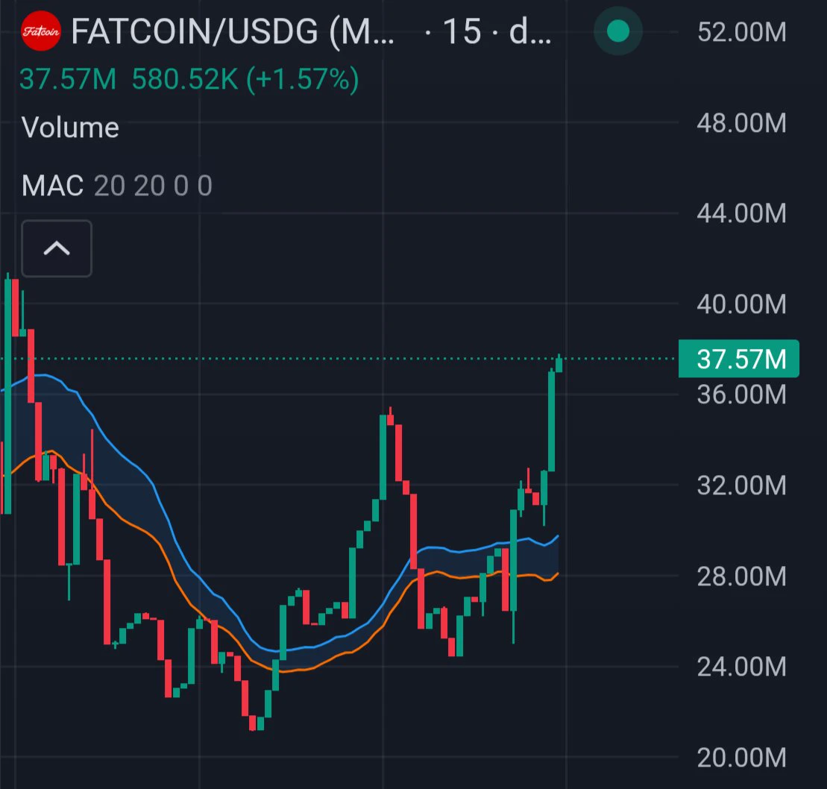Click the 20.00M price axis label
Screen dimensions: 827x789
[x=741, y=758]
